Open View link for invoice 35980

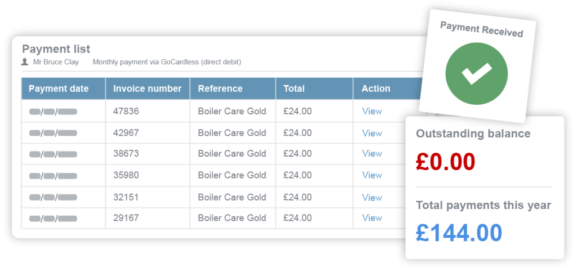coord(372,175)
